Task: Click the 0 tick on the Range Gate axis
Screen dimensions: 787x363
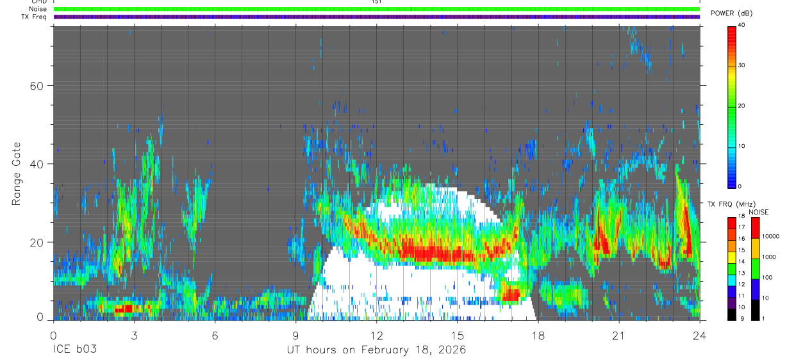Action: click(x=40, y=317)
